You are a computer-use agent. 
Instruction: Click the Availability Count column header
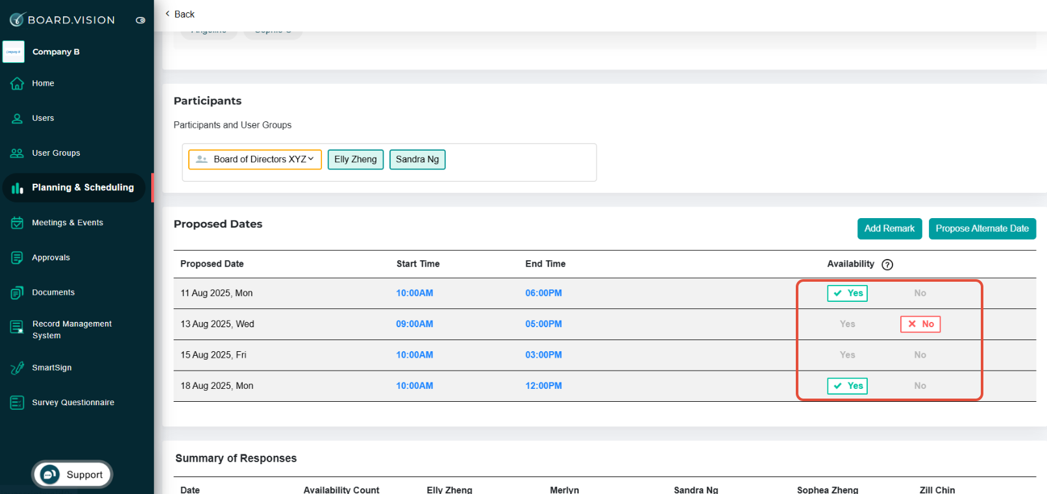tap(341, 489)
